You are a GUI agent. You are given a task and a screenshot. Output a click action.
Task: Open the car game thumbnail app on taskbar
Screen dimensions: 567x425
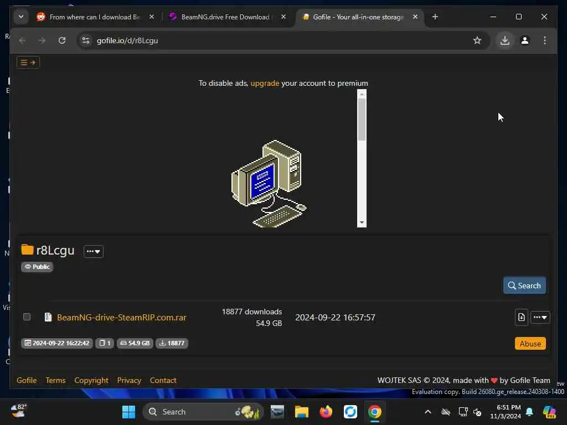pyautogui.click(x=277, y=412)
